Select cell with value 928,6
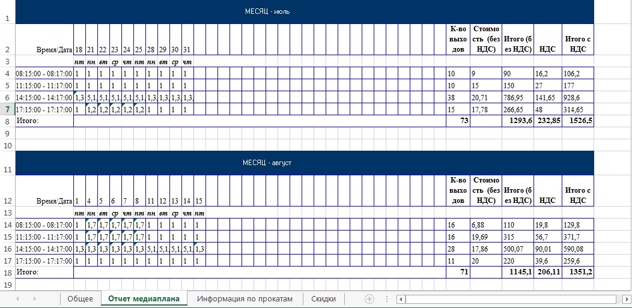This screenshot has height=308, width=632. (x=578, y=97)
